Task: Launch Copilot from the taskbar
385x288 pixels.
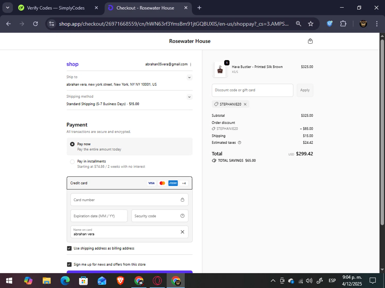Action: coord(28,281)
